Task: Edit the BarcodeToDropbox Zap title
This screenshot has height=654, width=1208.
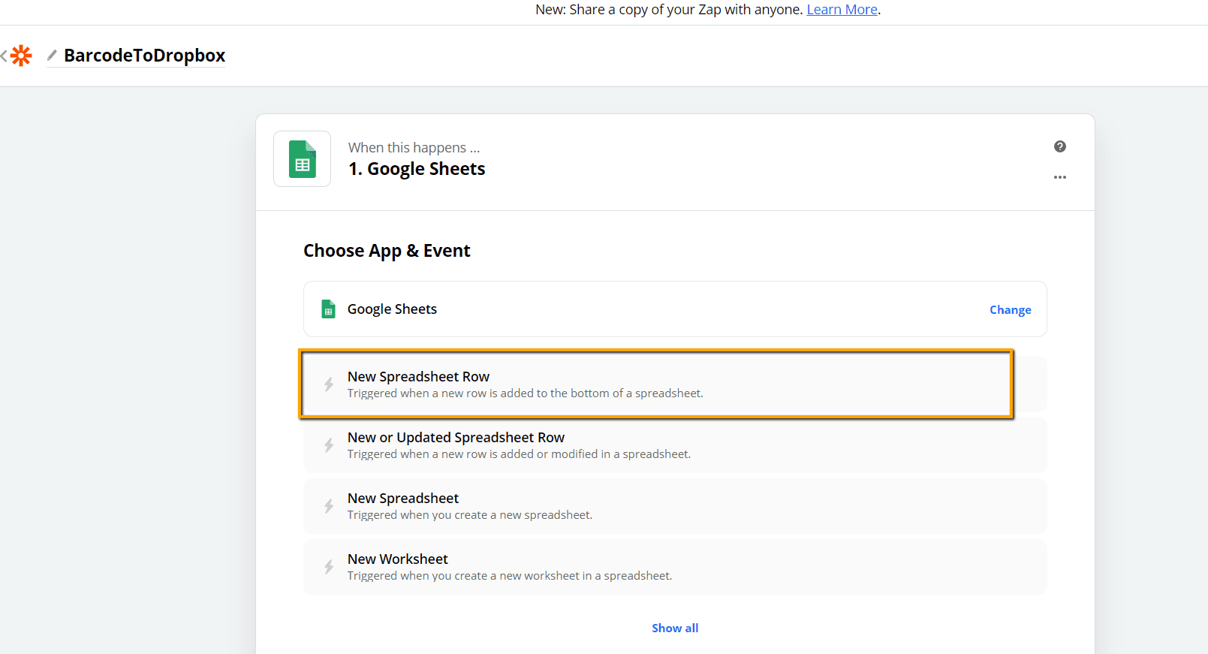Action: click(x=144, y=56)
